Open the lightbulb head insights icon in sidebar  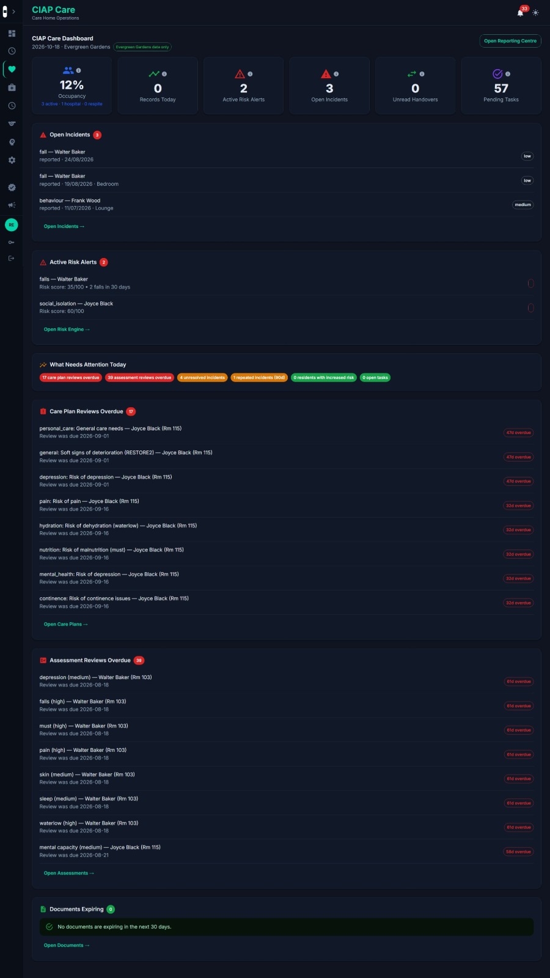pos(12,142)
